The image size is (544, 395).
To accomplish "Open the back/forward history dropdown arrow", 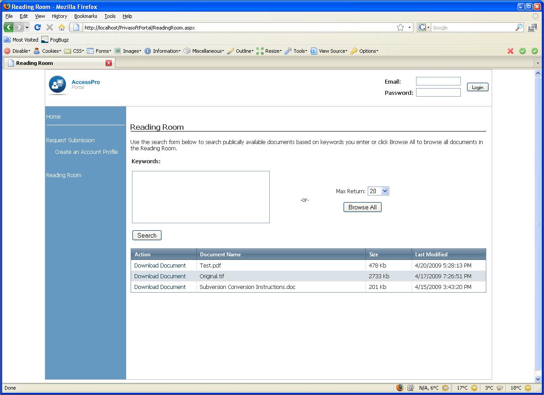I will (27, 28).
